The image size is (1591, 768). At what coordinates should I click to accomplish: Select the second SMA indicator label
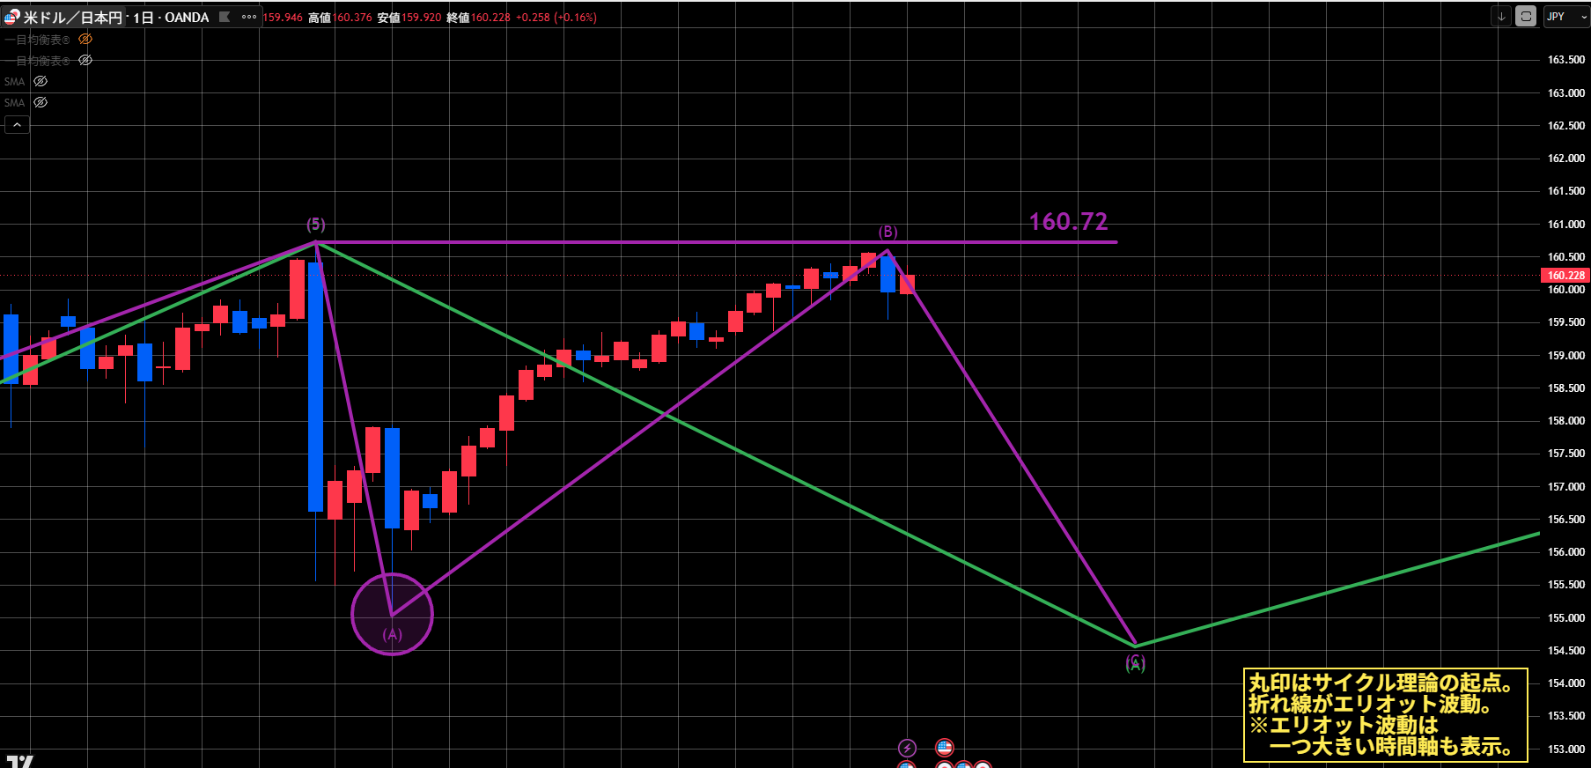click(15, 103)
